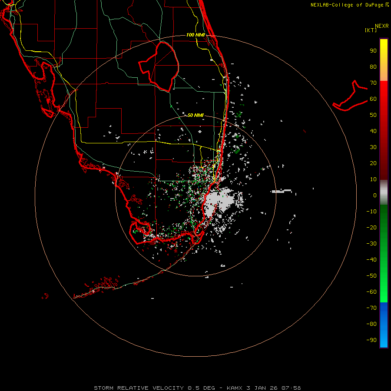Click the yellow top segment of the color bar
391x391 pixels.
(x=384, y=60)
